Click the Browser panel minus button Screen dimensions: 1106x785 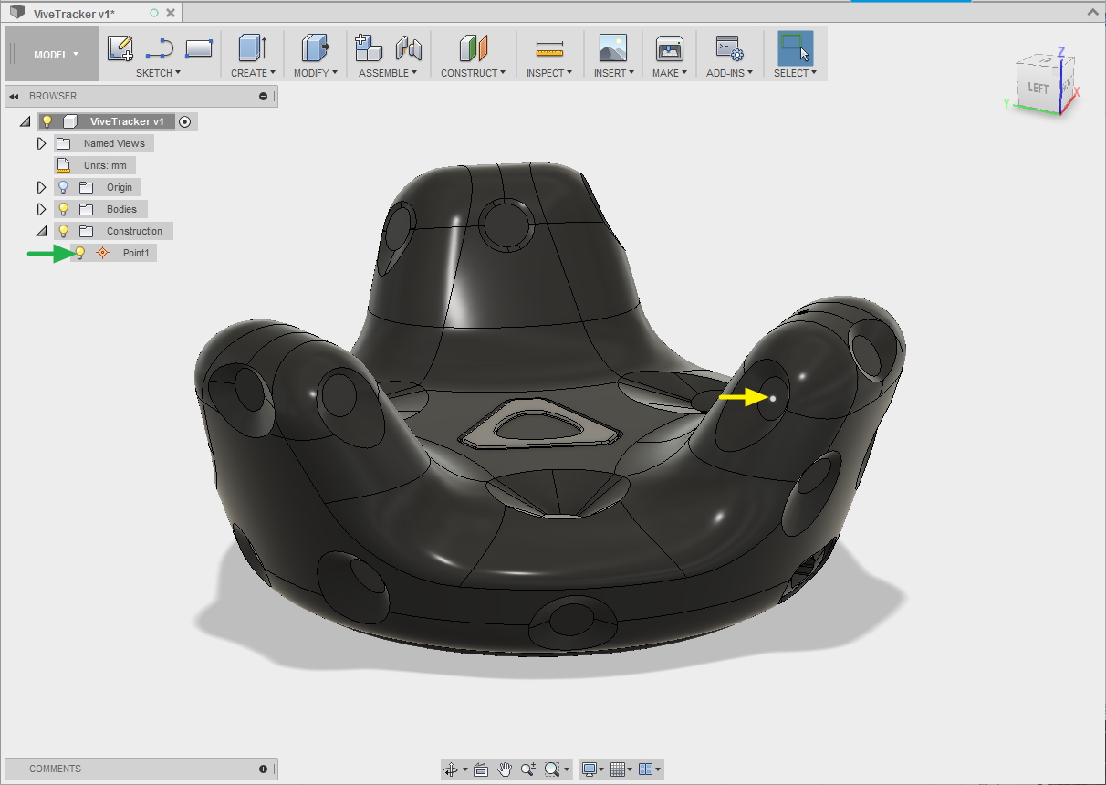pyautogui.click(x=263, y=96)
